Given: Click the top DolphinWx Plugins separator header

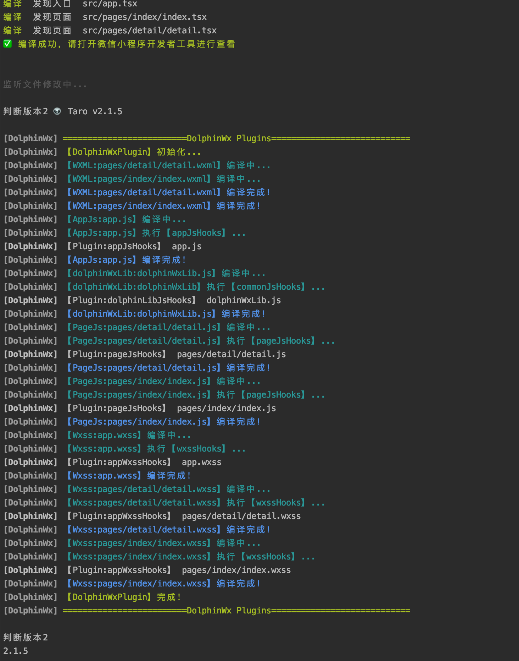Looking at the screenshot, I should click(x=207, y=138).
